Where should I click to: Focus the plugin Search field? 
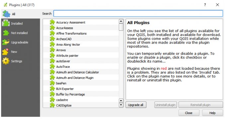click(x=138, y=14)
